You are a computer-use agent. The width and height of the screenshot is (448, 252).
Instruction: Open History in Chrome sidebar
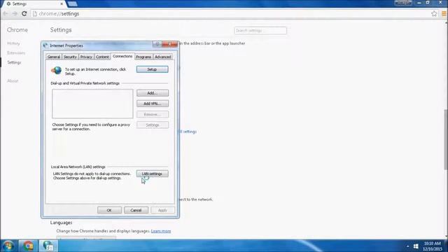[13, 43]
